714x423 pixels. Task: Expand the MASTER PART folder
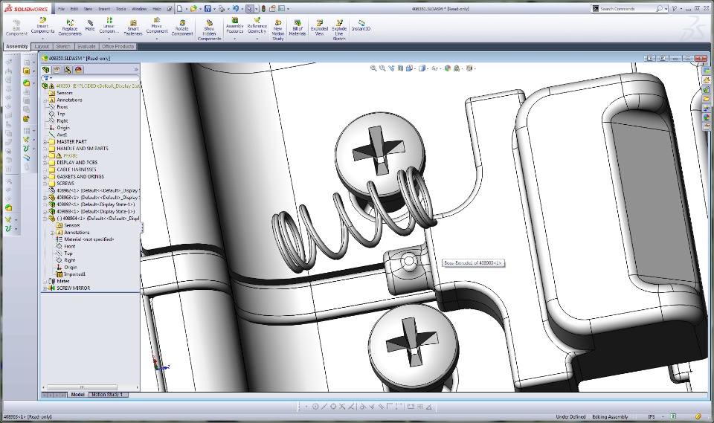point(45,142)
